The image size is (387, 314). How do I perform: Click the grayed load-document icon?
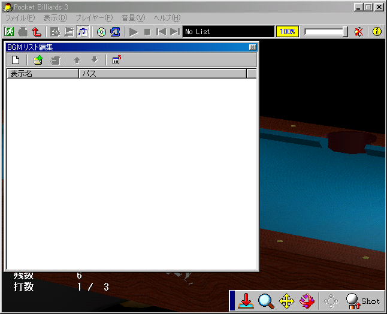coord(55,32)
